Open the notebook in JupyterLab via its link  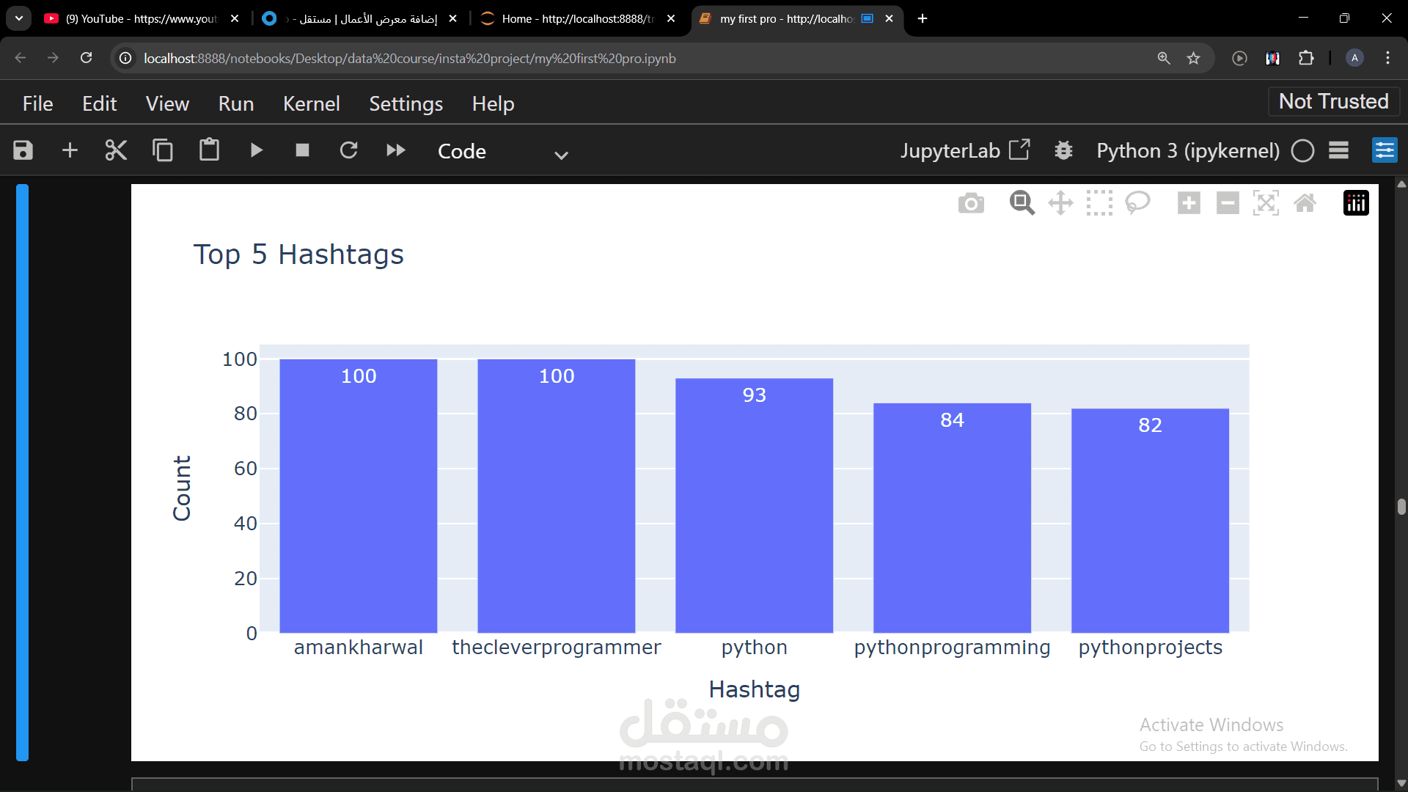click(964, 150)
